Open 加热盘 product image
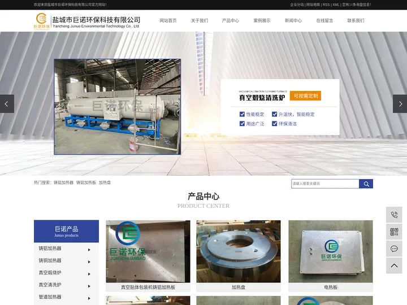The image size is (407, 305). coord(239,251)
